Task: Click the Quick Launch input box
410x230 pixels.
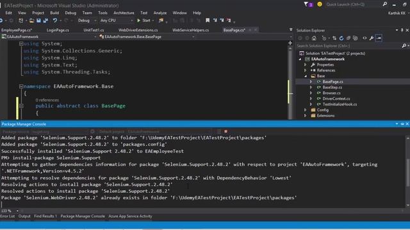Action: pos(353,4)
